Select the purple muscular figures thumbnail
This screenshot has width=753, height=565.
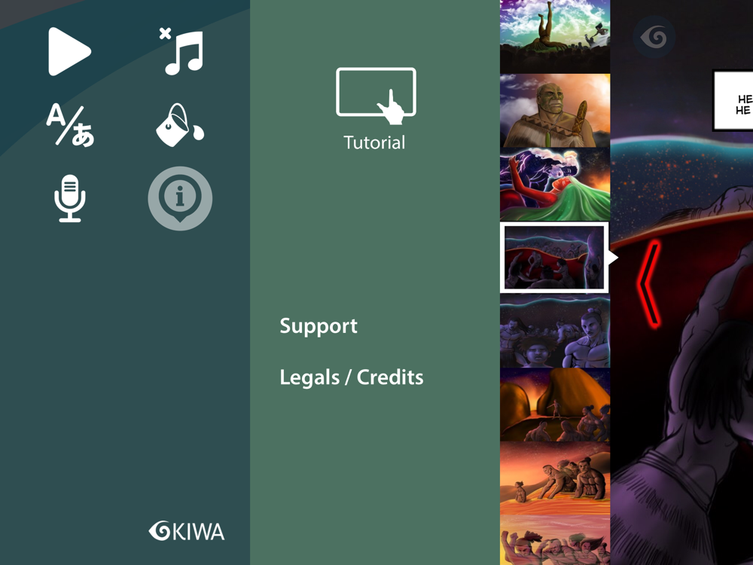[555, 331]
